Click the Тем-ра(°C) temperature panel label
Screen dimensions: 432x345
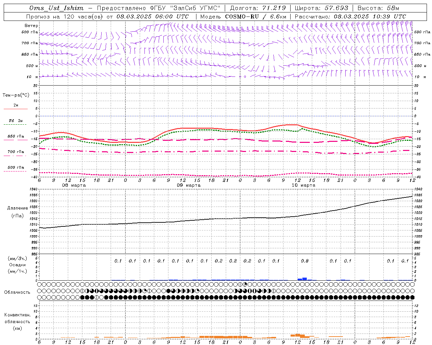tap(16, 95)
